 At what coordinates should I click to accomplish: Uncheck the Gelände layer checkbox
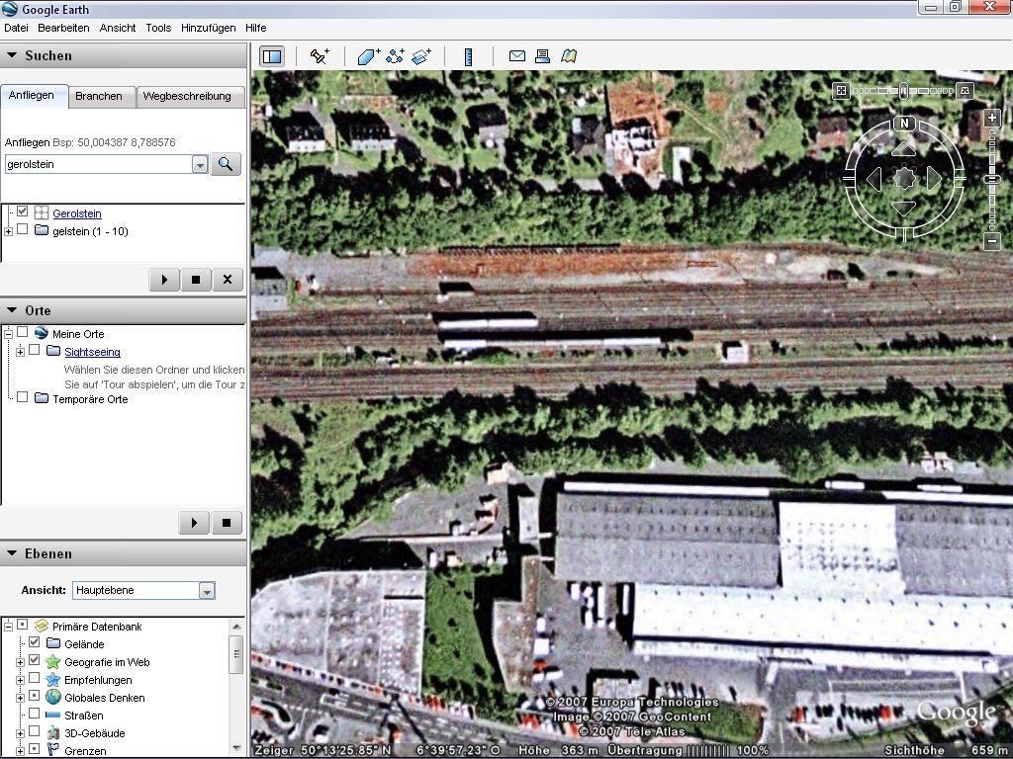click(35, 643)
